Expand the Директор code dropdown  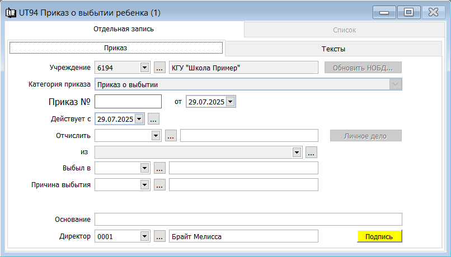pyautogui.click(x=145, y=236)
